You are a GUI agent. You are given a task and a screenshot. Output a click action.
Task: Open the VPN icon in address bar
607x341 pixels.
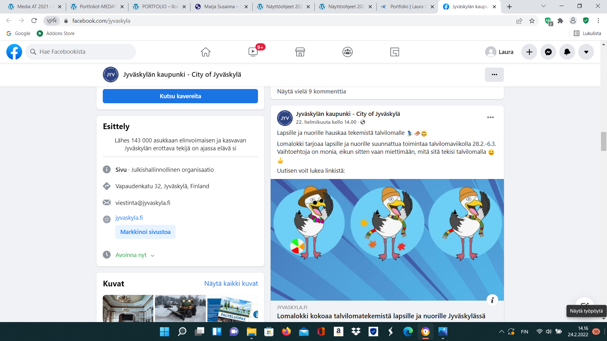coord(52,21)
